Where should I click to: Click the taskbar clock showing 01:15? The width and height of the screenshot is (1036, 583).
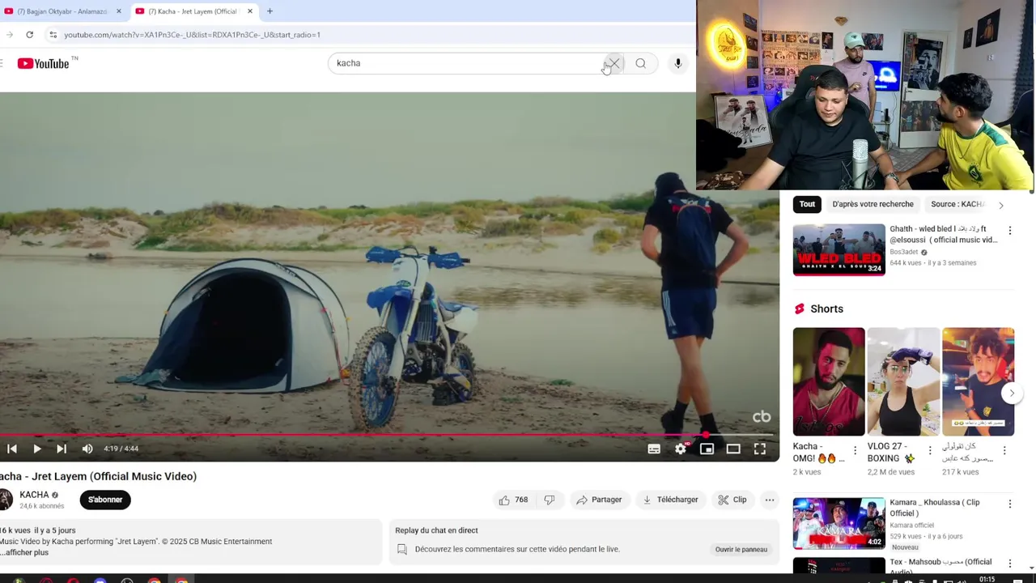pos(987,580)
